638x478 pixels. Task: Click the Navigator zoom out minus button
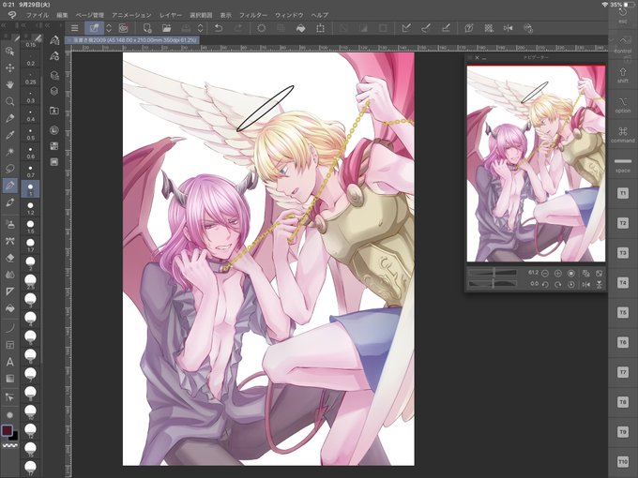(545, 273)
